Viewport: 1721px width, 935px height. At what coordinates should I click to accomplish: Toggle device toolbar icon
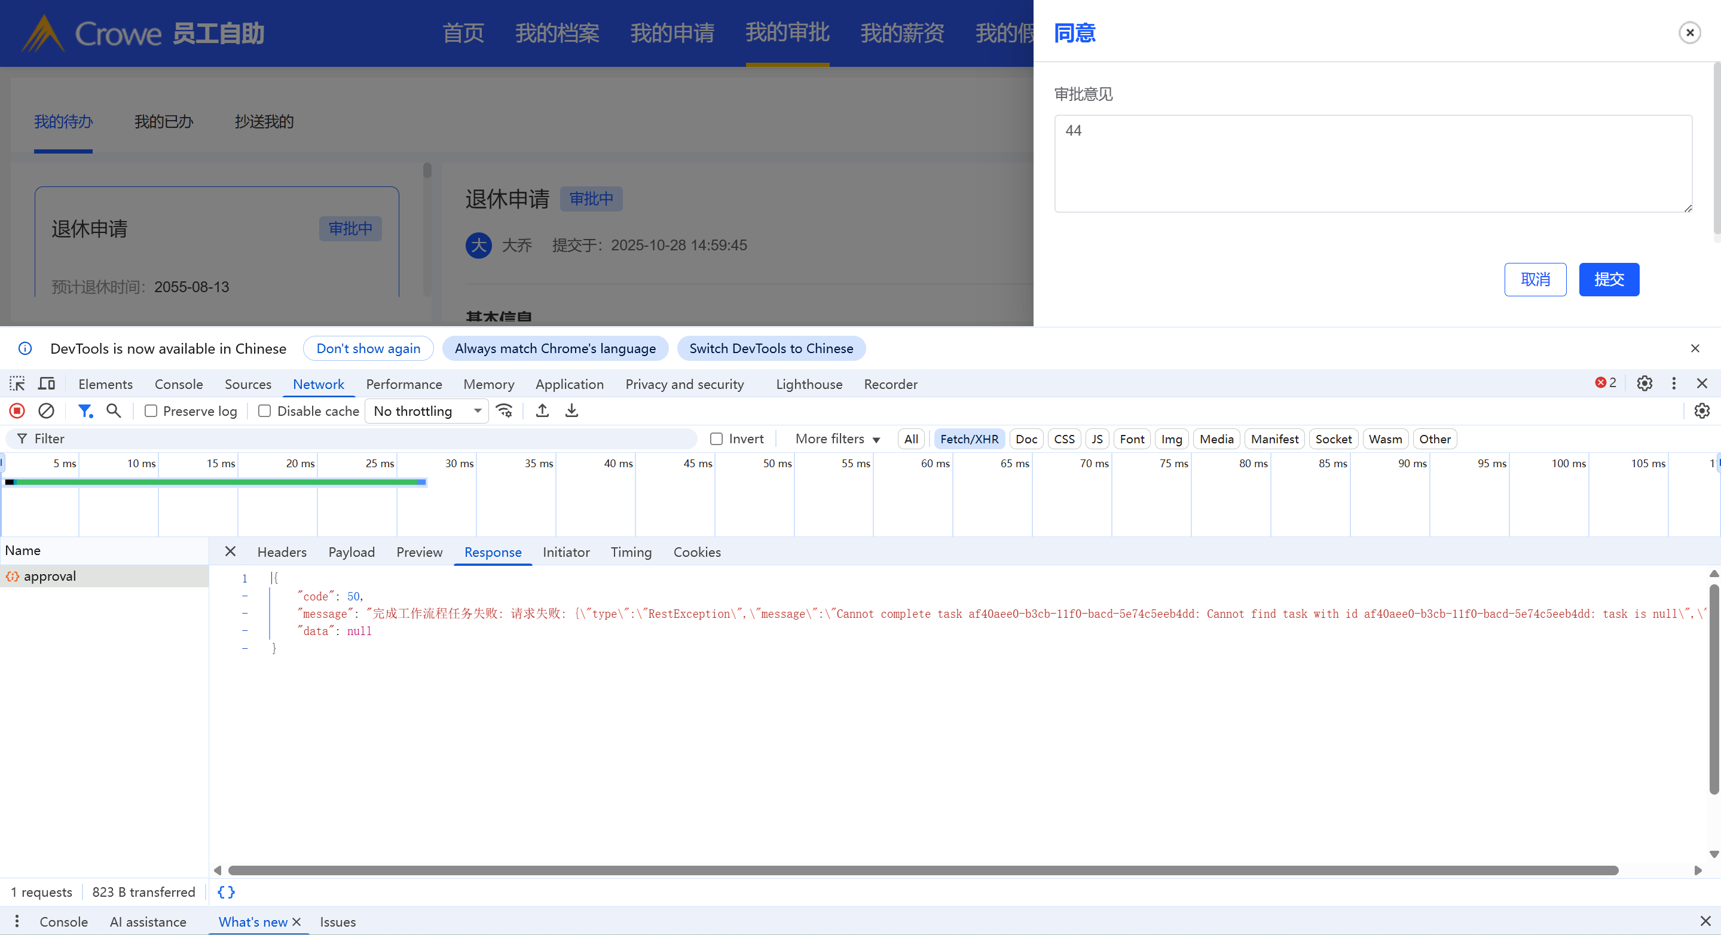click(46, 384)
